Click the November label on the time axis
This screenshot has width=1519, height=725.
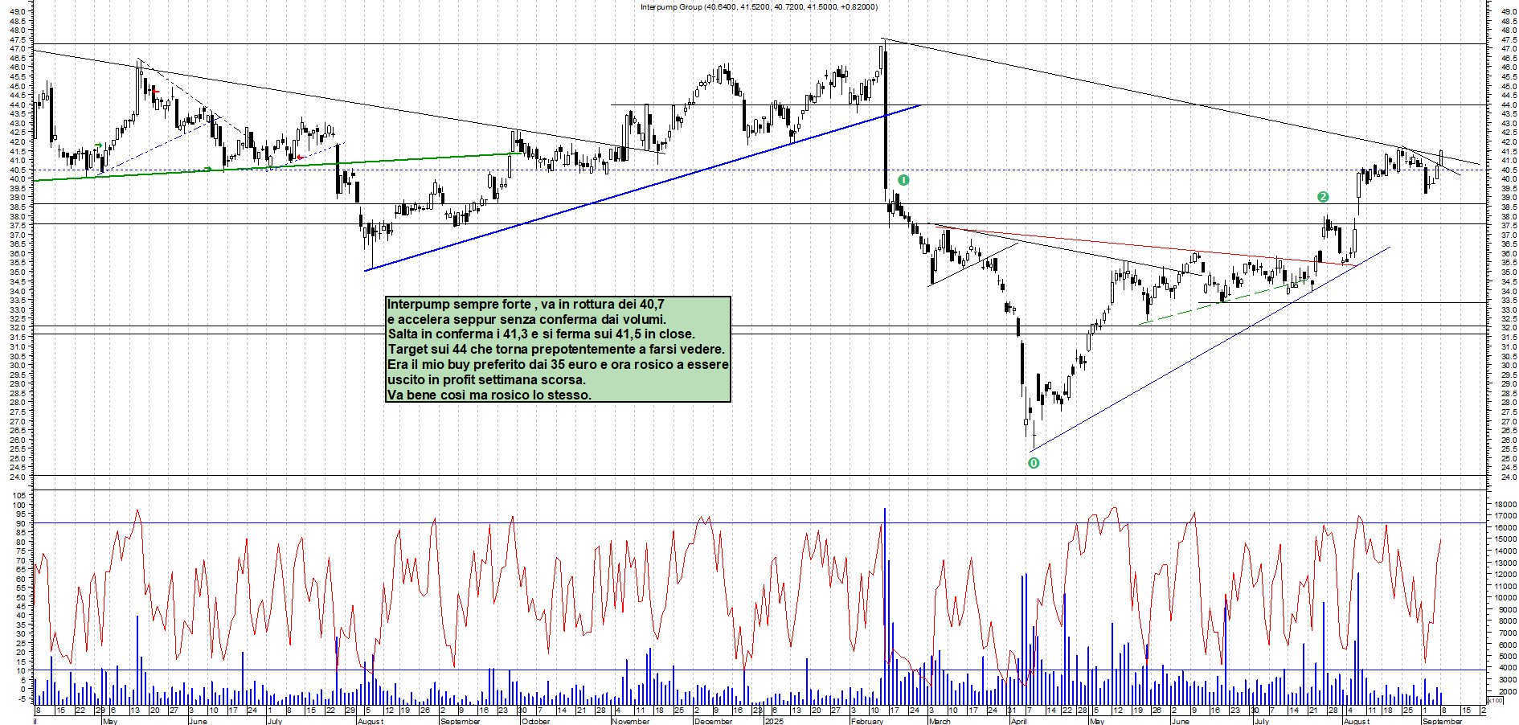(x=630, y=721)
